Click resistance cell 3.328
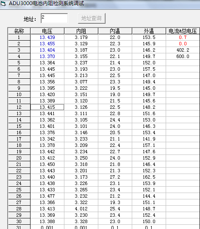This screenshot has height=229, width=200. point(81,221)
